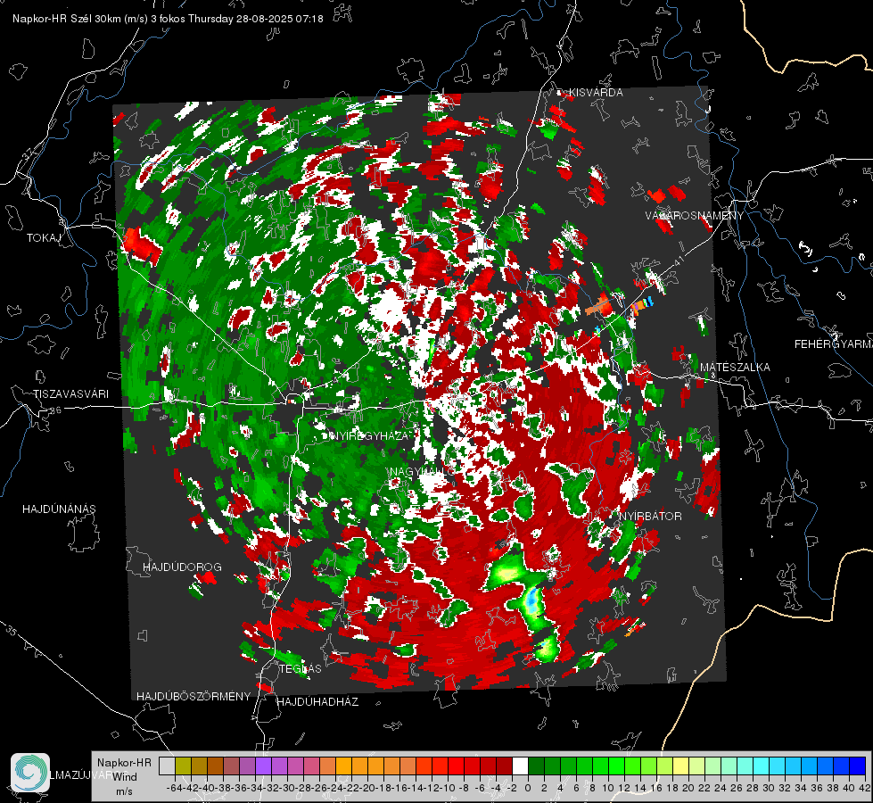Screen dimensions: 873x803
Task: Select the pale yellow swatch above 18
Action: [x=681, y=766]
